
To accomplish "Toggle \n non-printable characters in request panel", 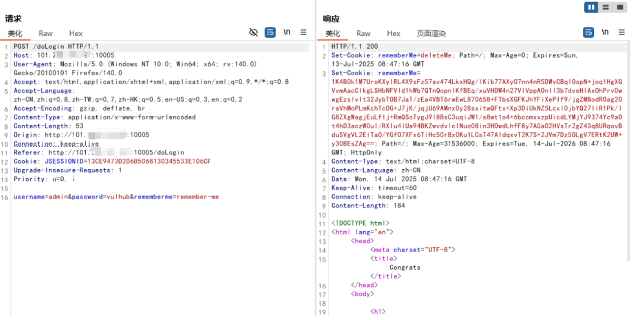I will coord(287,33).
